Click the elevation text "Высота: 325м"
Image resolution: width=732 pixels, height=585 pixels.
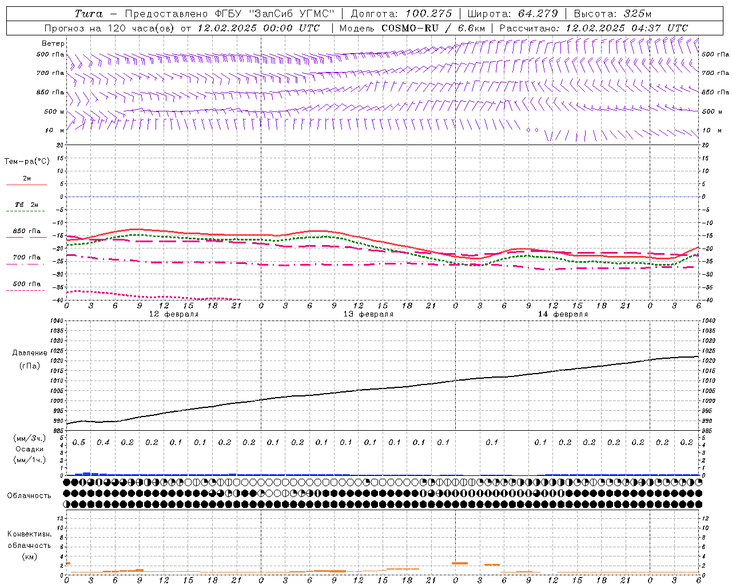click(x=612, y=14)
